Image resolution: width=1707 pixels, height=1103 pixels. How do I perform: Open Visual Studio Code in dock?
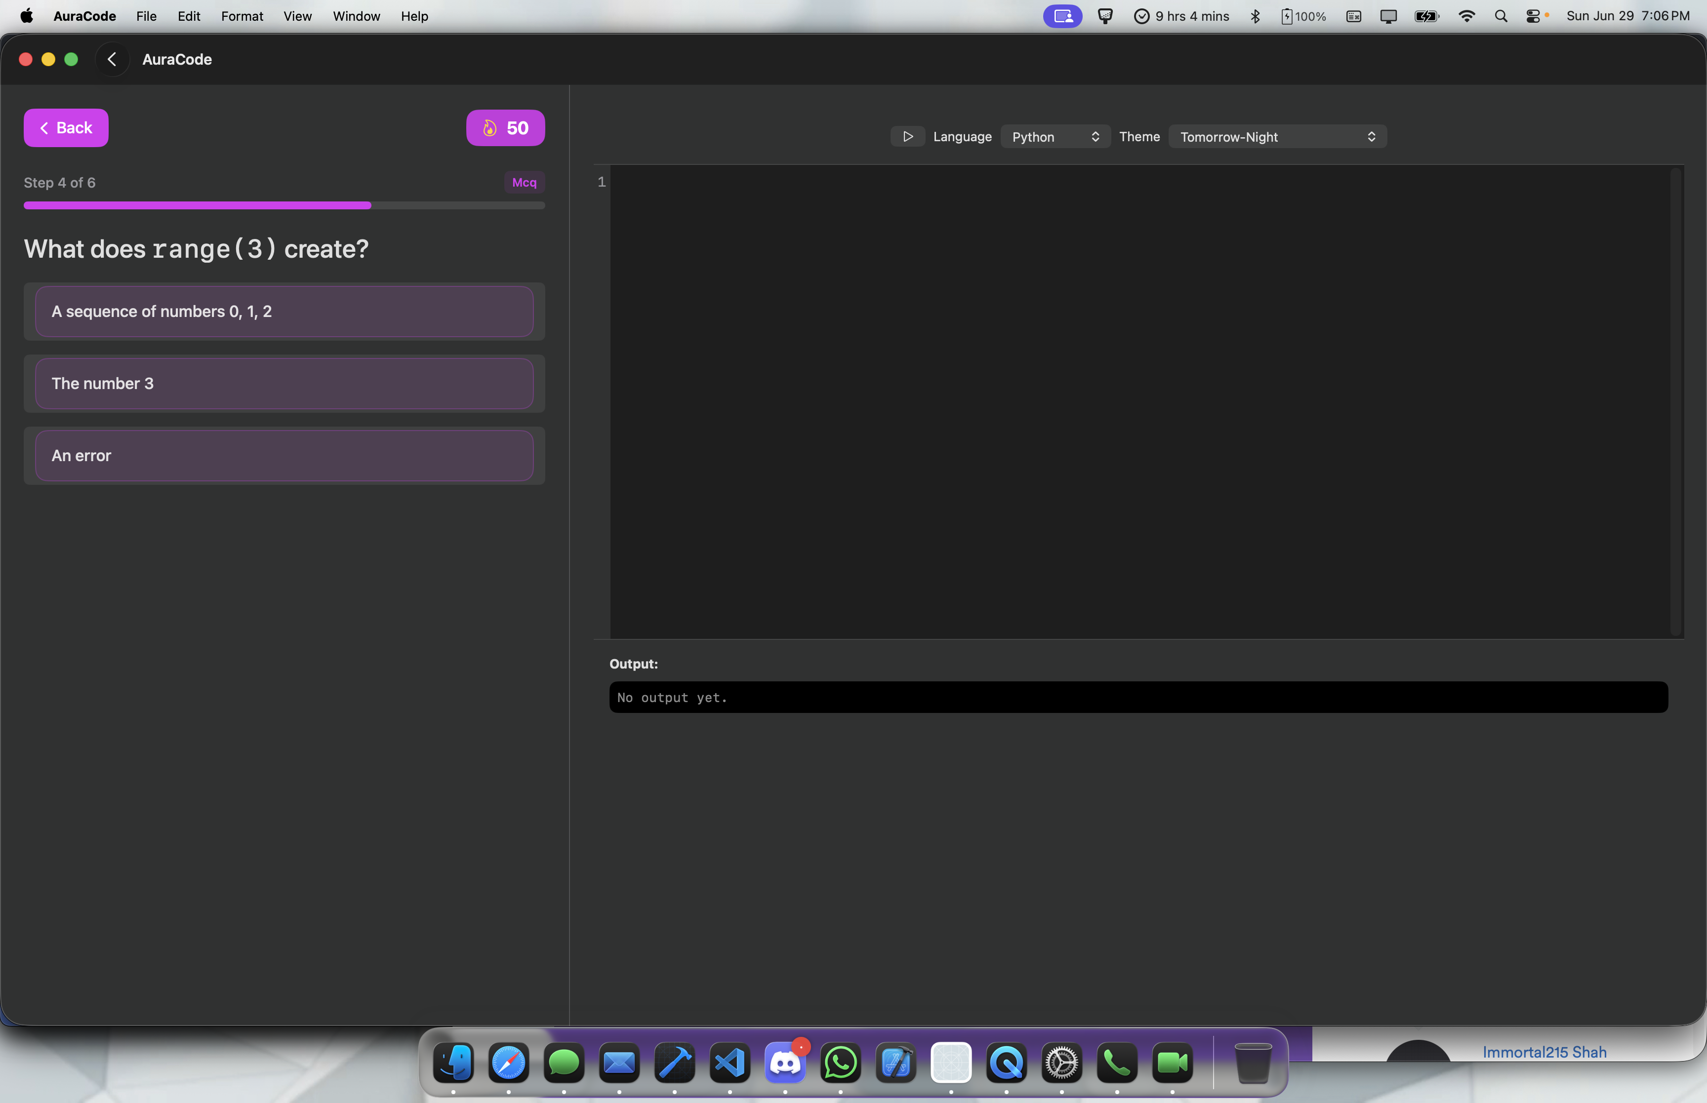(729, 1063)
